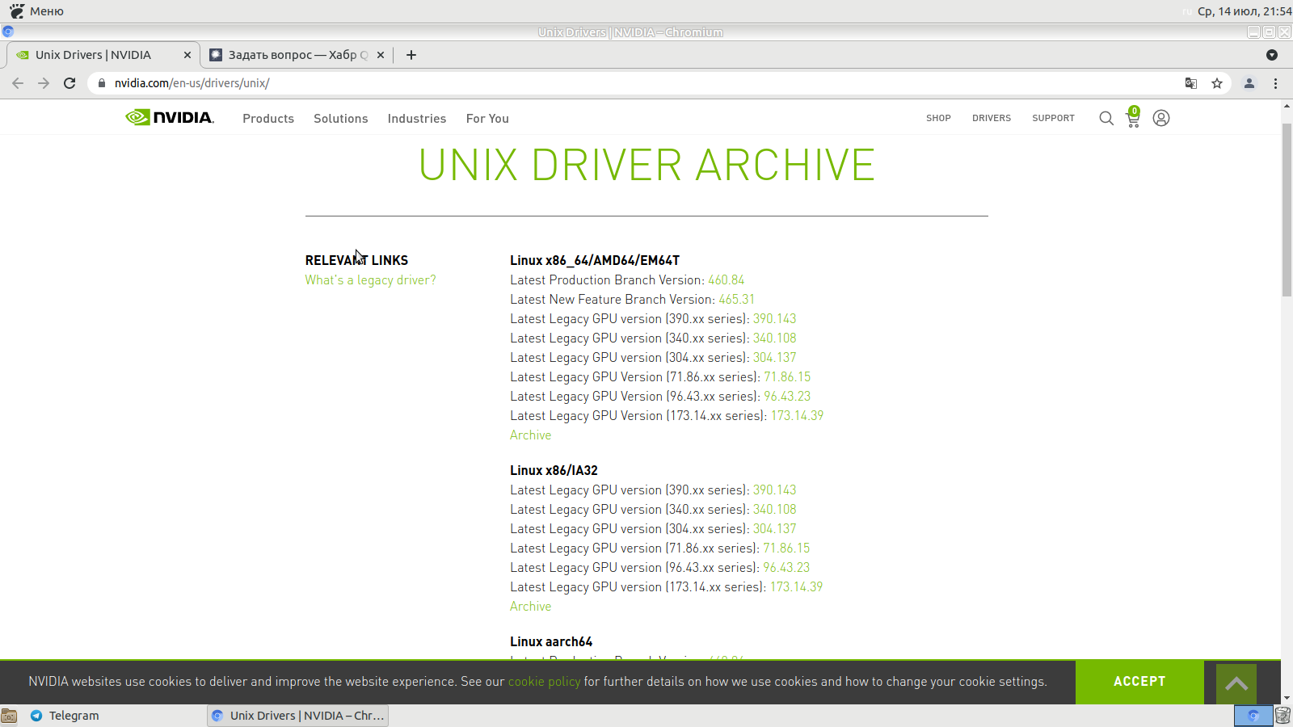Close the Unix Drivers tab
Image resolution: width=1293 pixels, height=727 pixels.
[187, 55]
